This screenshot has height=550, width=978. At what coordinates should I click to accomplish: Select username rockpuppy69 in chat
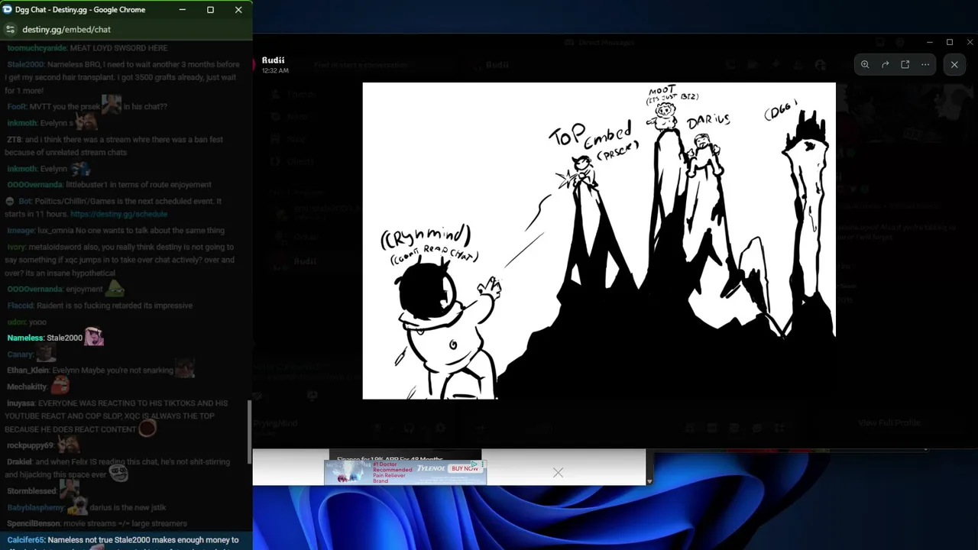coord(31,445)
